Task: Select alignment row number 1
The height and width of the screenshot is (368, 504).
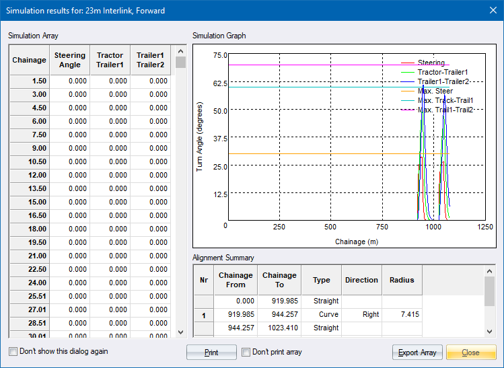Action: click(x=204, y=314)
